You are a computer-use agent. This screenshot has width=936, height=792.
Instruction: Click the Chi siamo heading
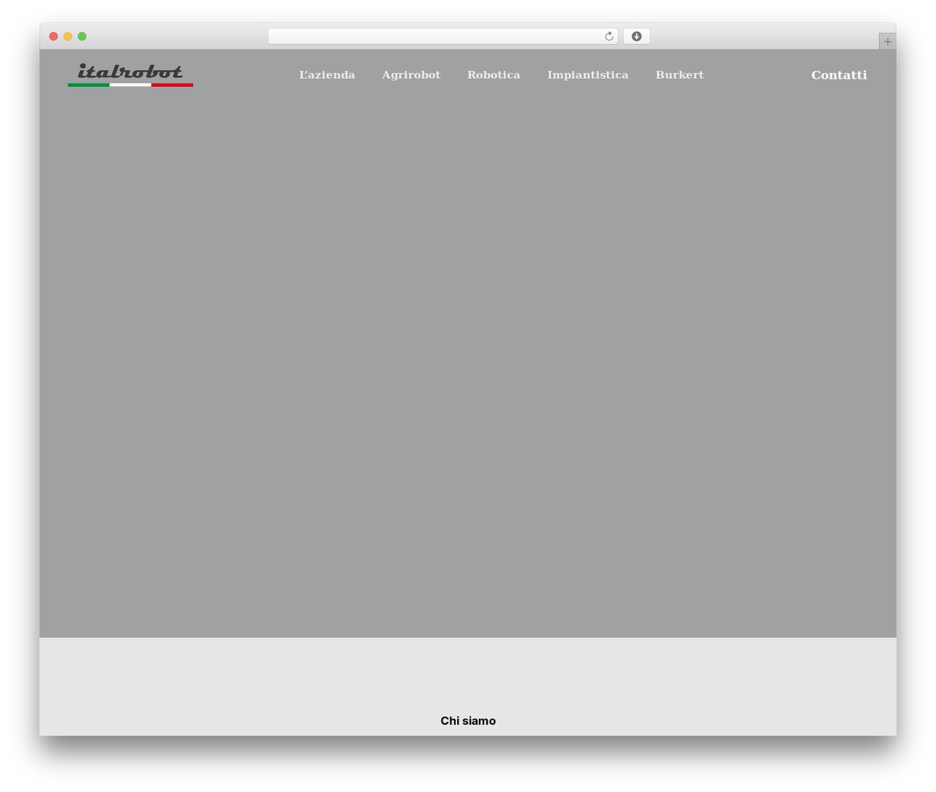468,721
